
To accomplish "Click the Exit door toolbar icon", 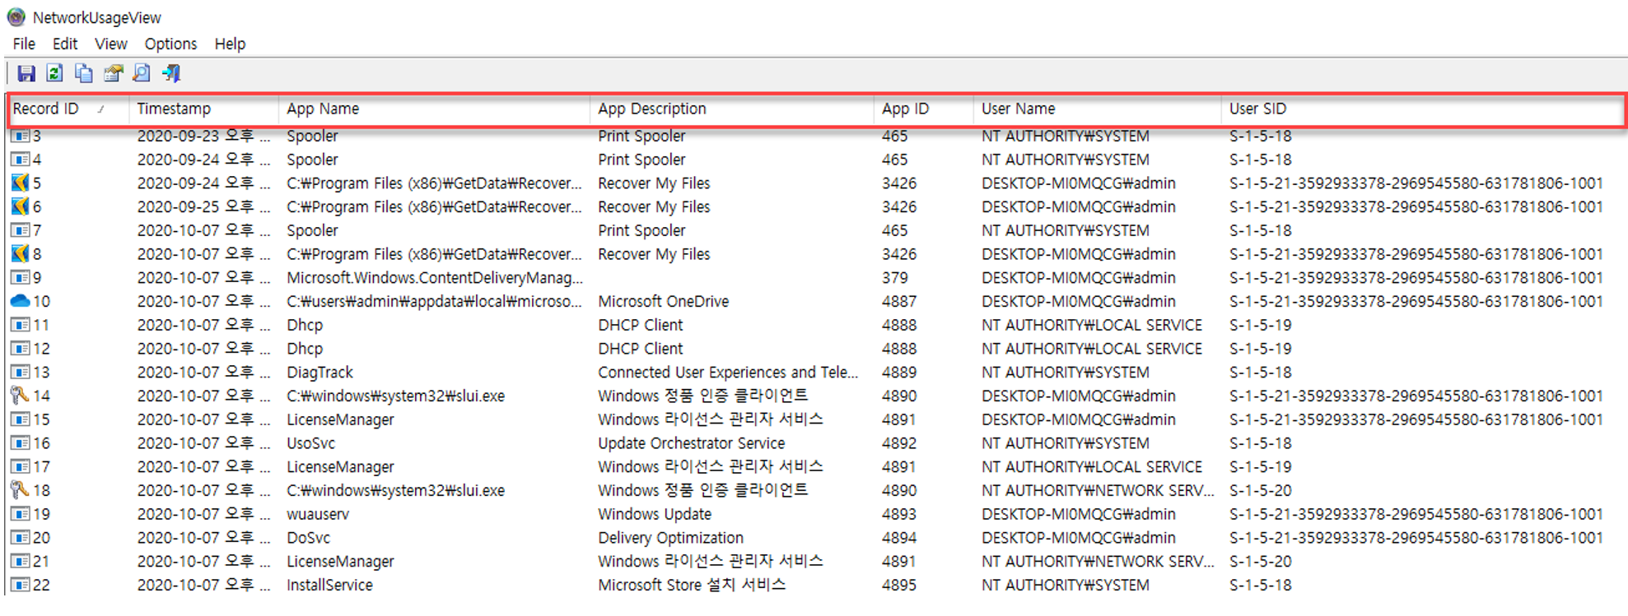I will [x=171, y=74].
